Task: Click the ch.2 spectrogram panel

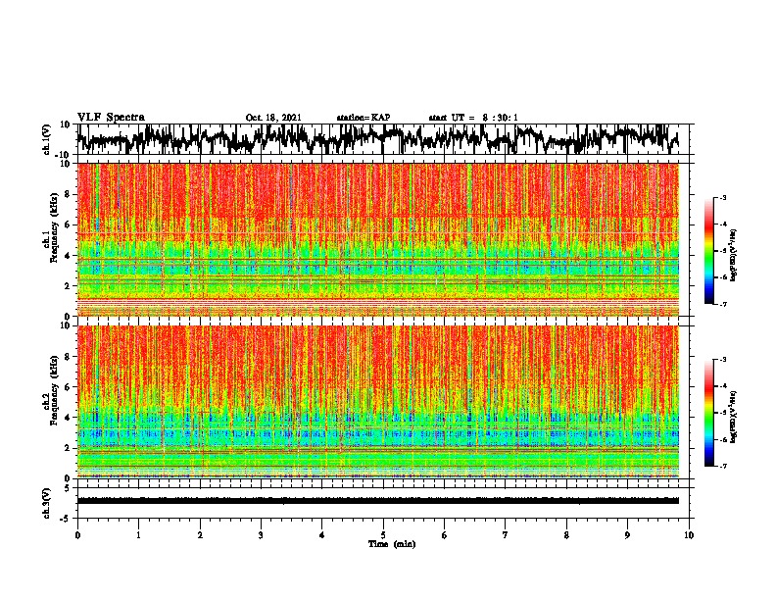Action: [378, 402]
